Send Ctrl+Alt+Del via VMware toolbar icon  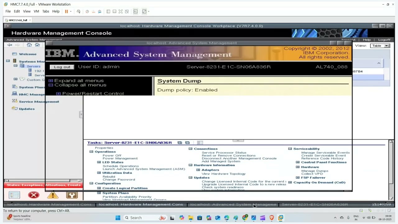click(x=78, y=12)
